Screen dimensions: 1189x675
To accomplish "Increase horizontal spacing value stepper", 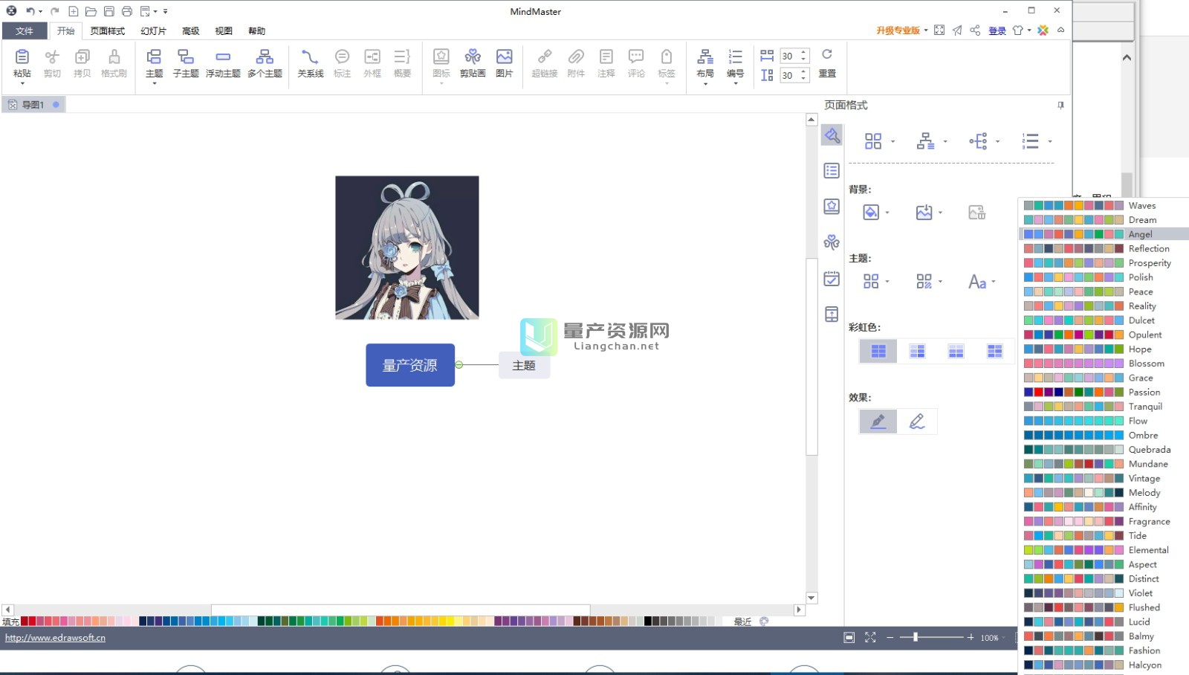I will (x=803, y=53).
